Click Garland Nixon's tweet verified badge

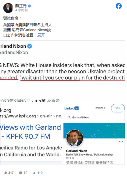(x=30, y=46)
